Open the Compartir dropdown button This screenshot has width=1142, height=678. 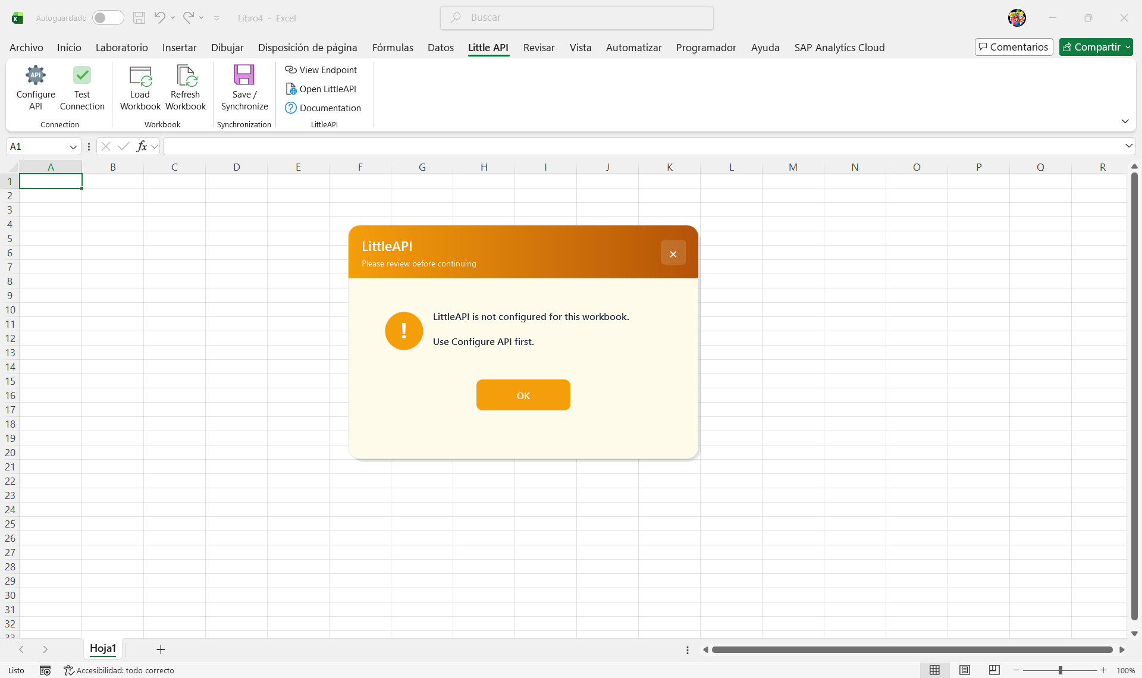click(x=1096, y=47)
